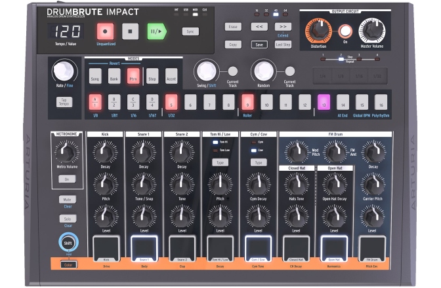Click the Erase button
Image resolution: width=441 pixels, height=288 pixels.
(x=233, y=27)
